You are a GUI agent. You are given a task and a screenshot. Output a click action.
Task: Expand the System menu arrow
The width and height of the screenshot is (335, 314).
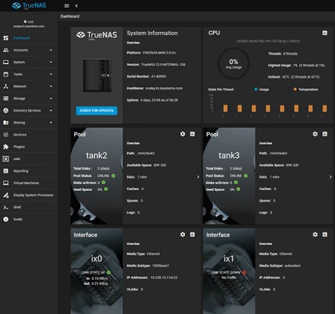[51, 62]
